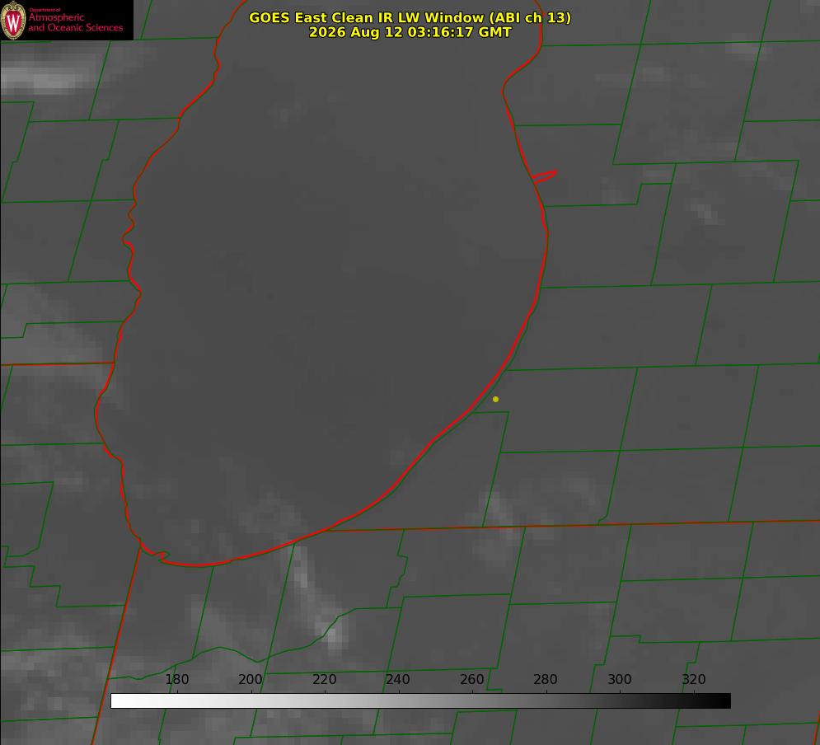Select the 320 temperature scale label
Image resolution: width=820 pixels, height=745 pixels.
pyautogui.click(x=693, y=679)
